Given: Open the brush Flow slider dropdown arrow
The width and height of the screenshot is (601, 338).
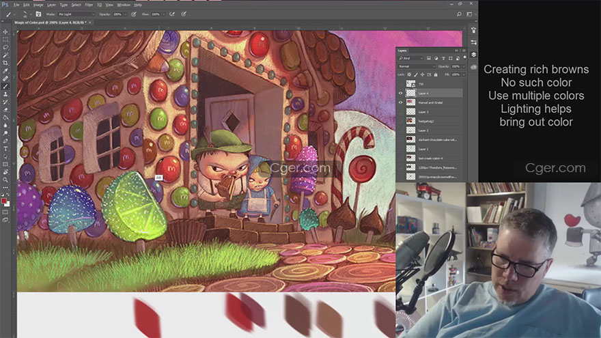Looking at the screenshot, I should click(x=163, y=14).
